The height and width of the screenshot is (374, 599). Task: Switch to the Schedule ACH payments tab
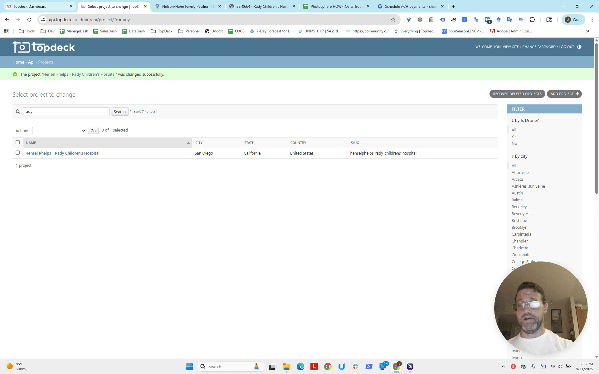tap(411, 6)
